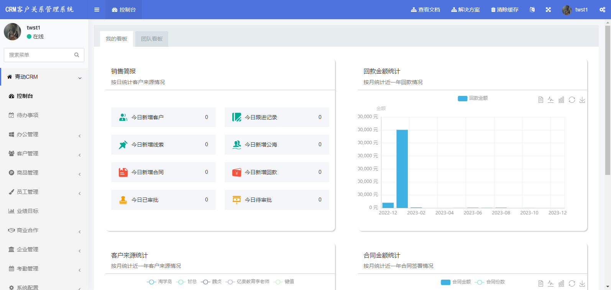Click the data view icon on 回款金额统计 chart
Screen dimensions: 611x290
(540, 100)
